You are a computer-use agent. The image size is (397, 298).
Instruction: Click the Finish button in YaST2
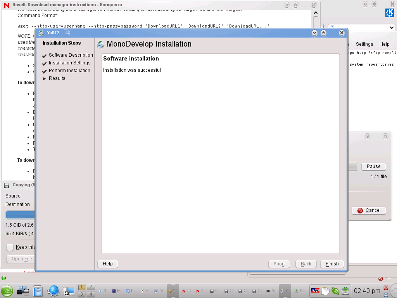pos(332,264)
